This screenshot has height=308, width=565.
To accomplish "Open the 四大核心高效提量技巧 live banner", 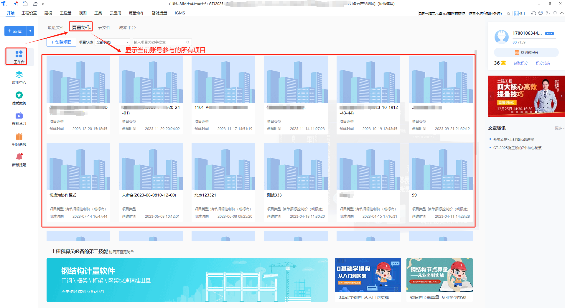I will pyautogui.click(x=526, y=96).
